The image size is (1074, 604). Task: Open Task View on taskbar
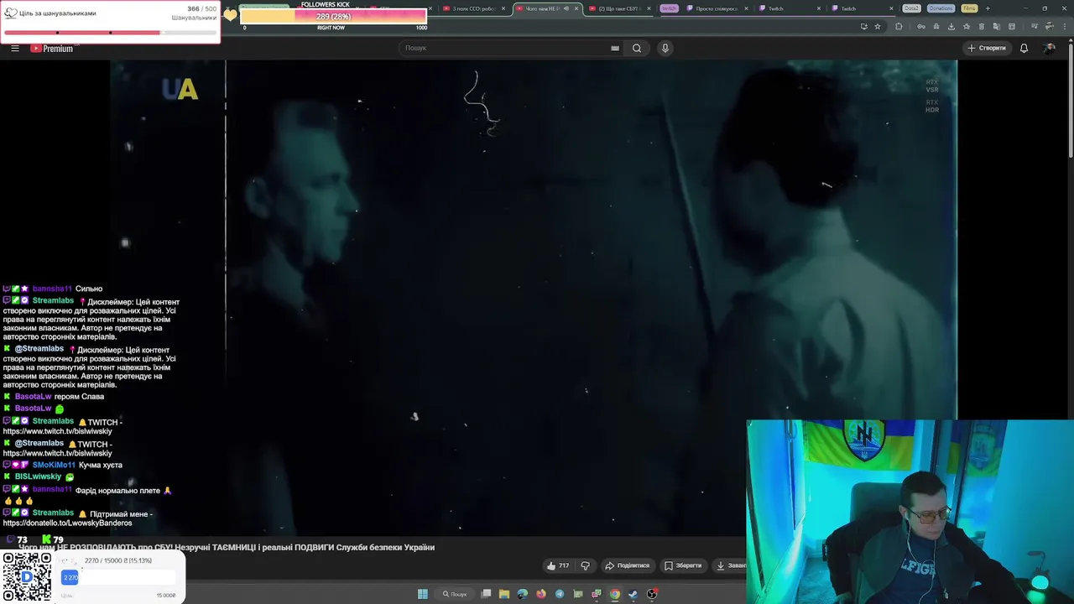click(x=486, y=594)
